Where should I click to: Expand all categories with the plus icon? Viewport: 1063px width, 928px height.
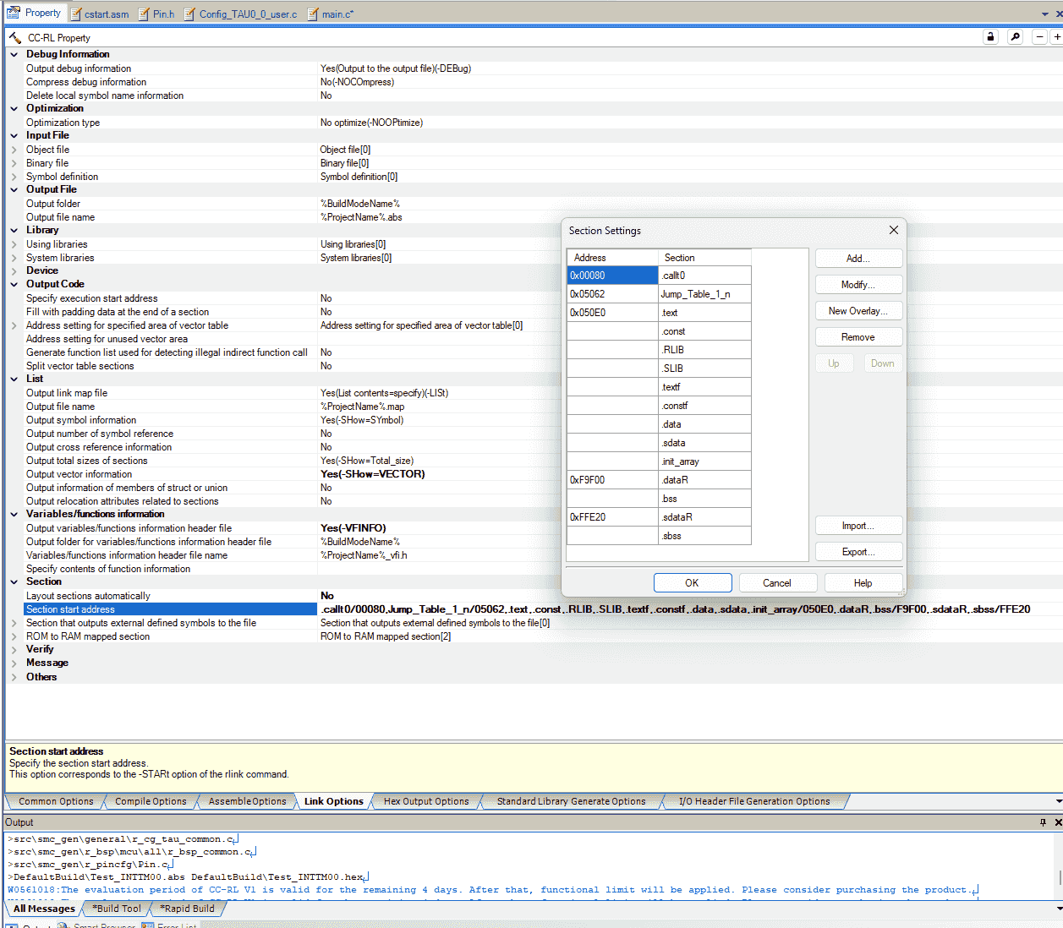coord(1056,37)
